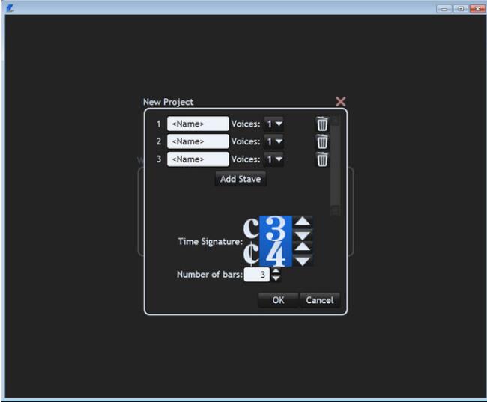The height and width of the screenshot is (402, 487).
Task: Open the Voices dropdown for stave 3
Action: (x=274, y=159)
